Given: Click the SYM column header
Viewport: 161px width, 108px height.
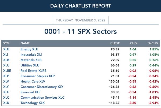Looking at the screenshot, I should point(6,43).
